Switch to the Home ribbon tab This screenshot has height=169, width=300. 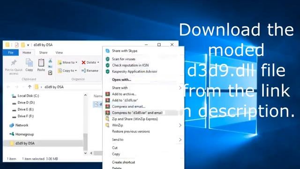coord(27,53)
